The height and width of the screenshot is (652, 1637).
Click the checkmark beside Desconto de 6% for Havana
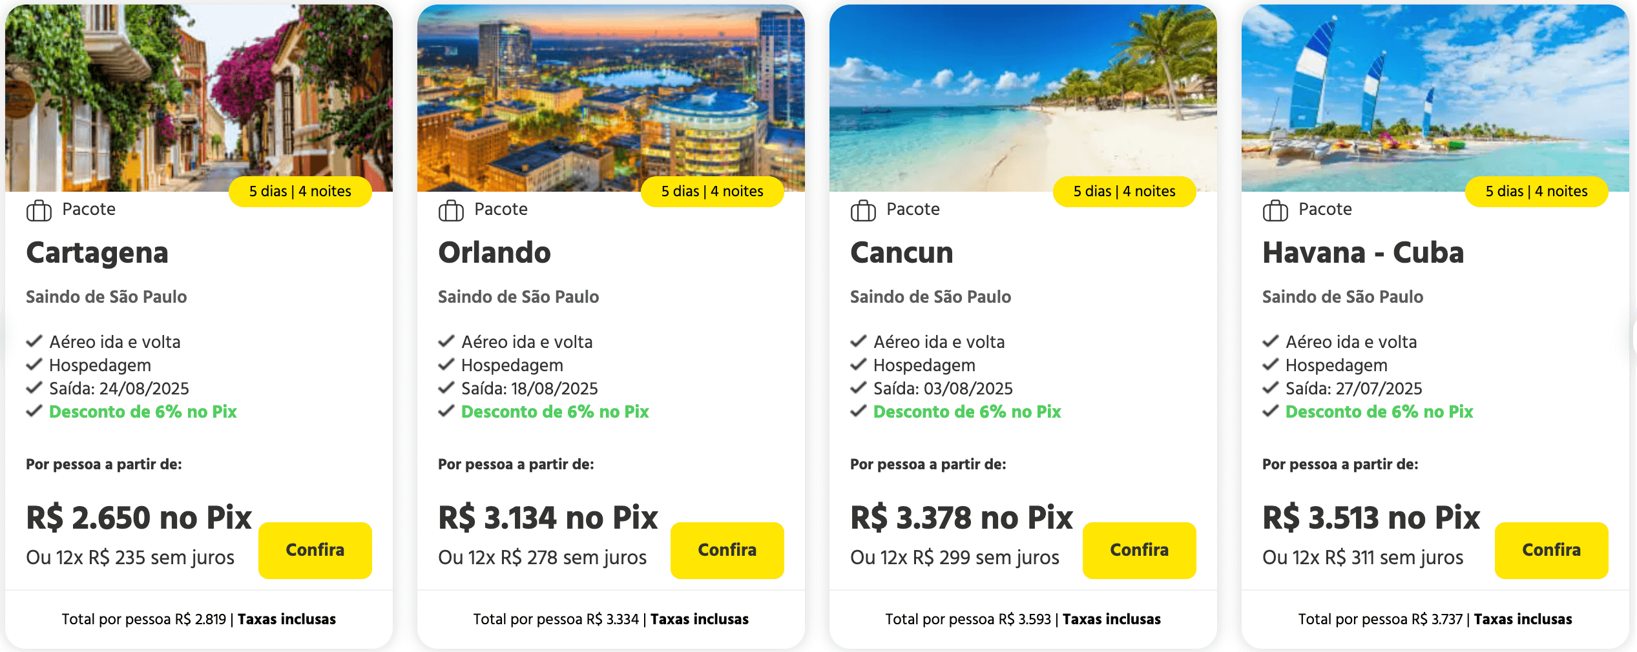1269,411
